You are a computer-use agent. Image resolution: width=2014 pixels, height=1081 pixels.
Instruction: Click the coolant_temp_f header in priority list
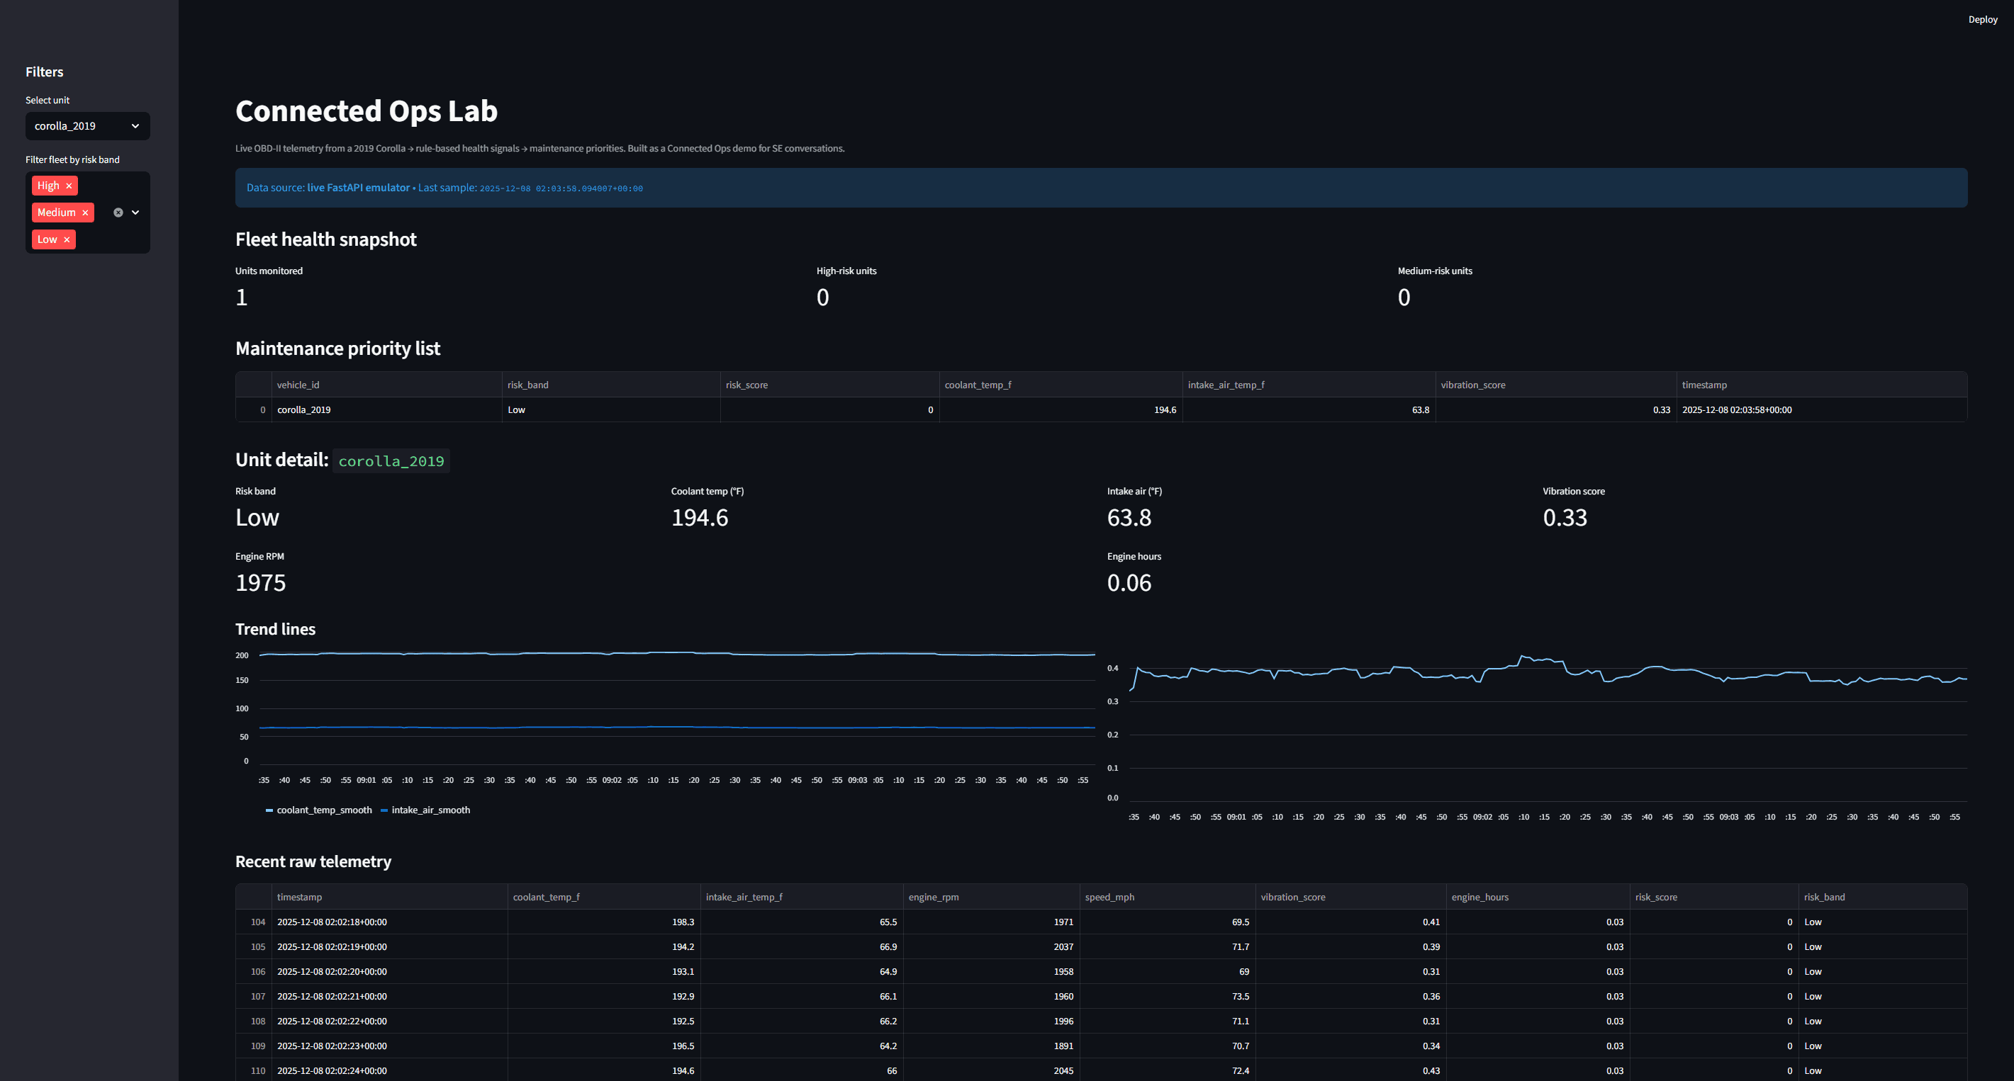(x=978, y=385)
